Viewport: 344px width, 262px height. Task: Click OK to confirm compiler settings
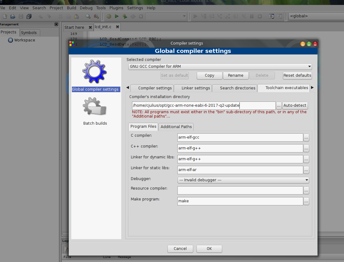(209, 249)
